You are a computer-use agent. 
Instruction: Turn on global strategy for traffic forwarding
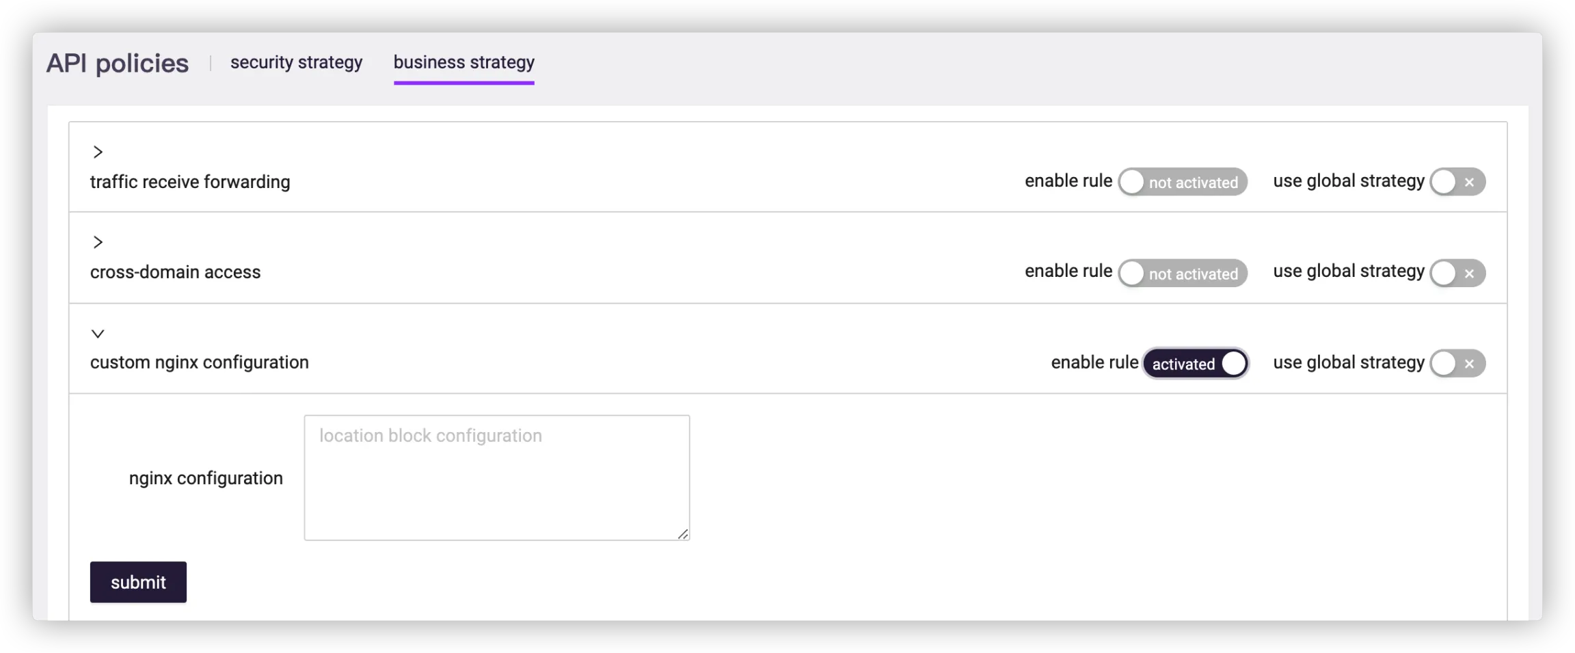click(1457, 182)
